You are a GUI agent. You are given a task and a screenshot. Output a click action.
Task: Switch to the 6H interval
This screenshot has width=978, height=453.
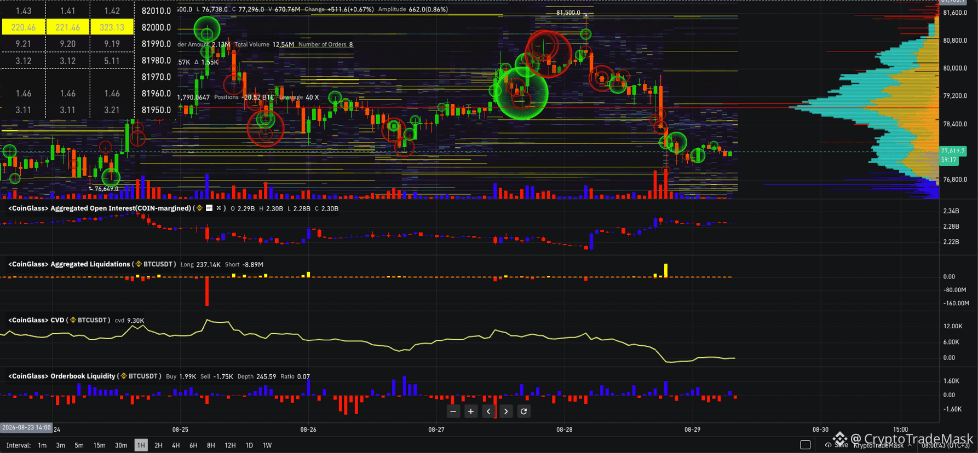tap(193, 445)
